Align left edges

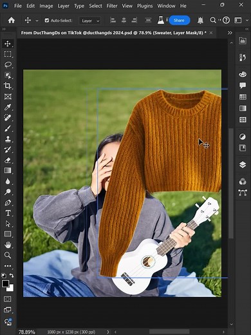(x=113, y=21)
